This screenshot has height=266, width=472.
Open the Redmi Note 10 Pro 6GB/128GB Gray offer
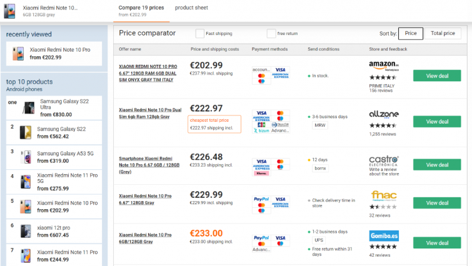(145, 238)
